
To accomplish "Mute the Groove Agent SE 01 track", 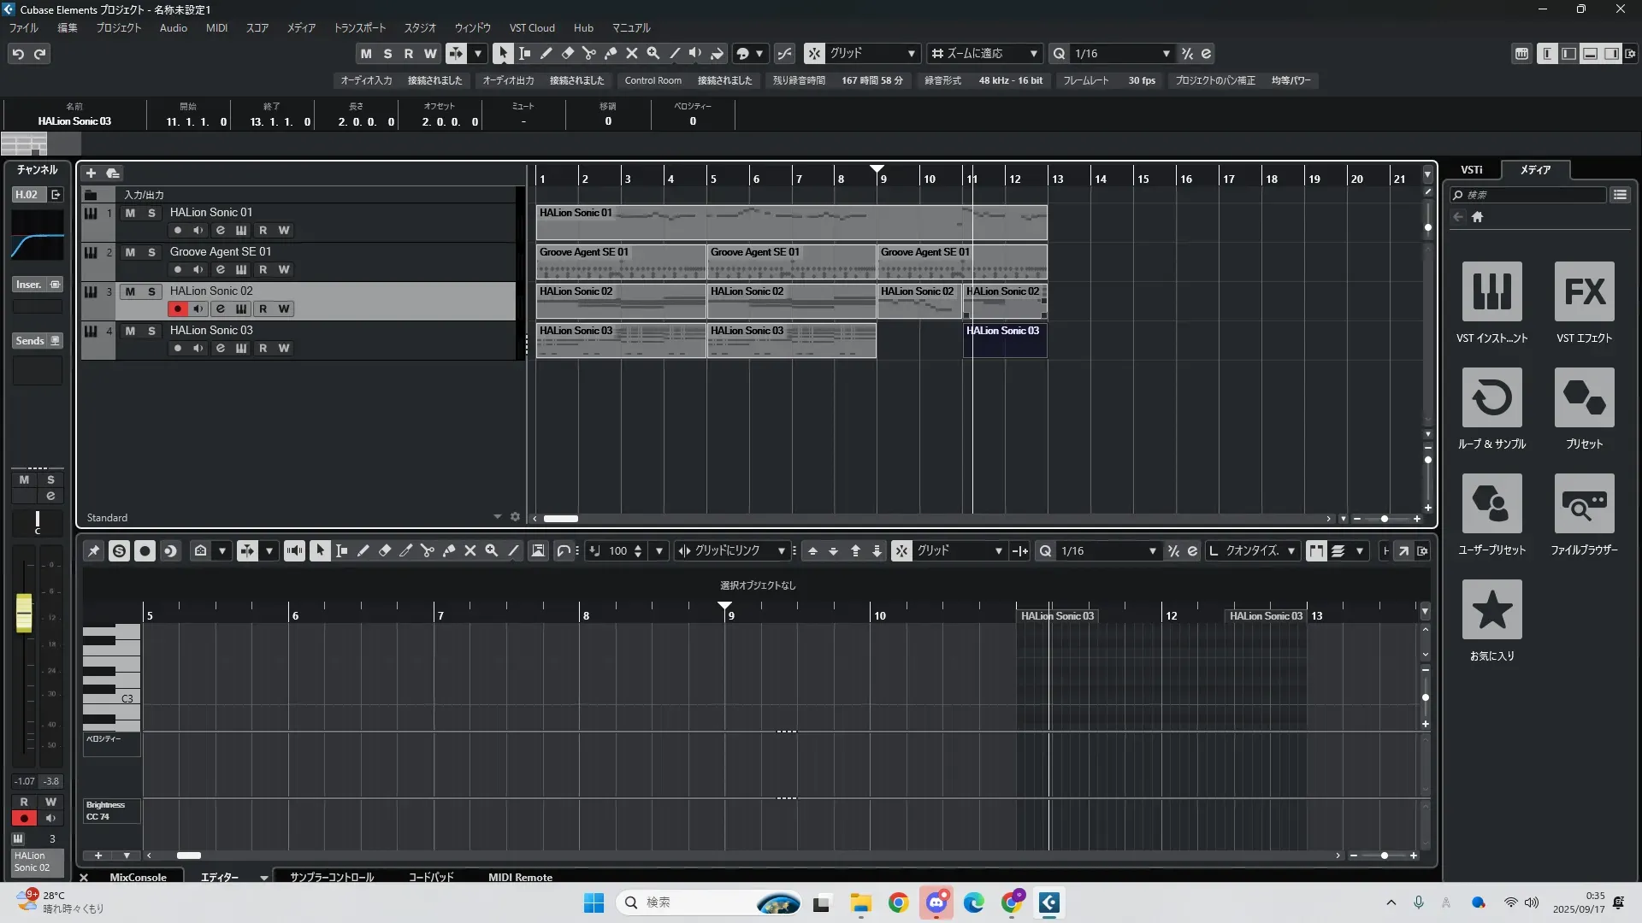I will tap(130, 252).
